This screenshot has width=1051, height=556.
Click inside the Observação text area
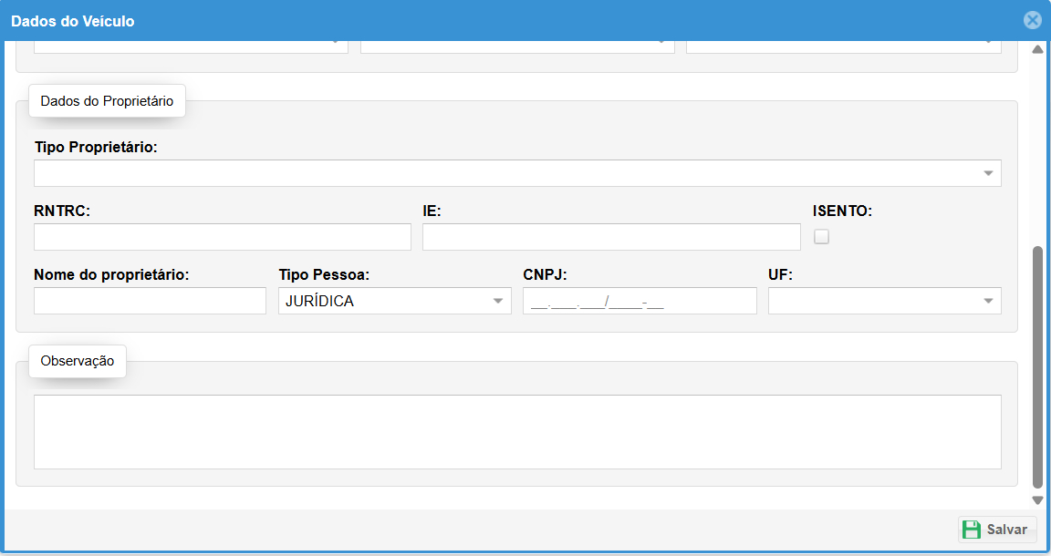pyautogui.click(x=517, y=431)
